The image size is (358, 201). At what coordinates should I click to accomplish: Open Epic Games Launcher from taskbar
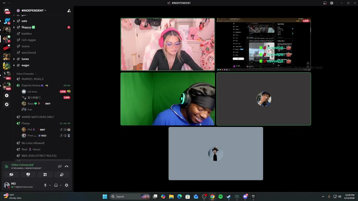coord(253,197)
